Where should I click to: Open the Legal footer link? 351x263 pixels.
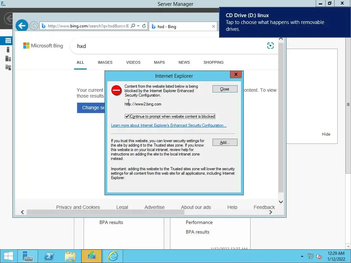click(x=122, y=207)
